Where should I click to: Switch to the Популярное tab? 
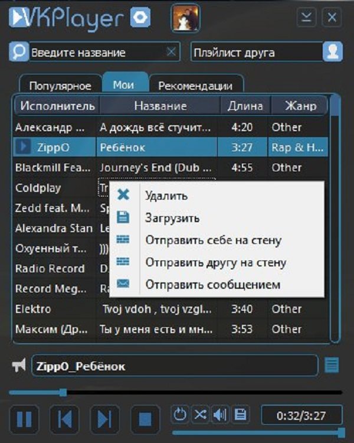[x=60, y=85]
